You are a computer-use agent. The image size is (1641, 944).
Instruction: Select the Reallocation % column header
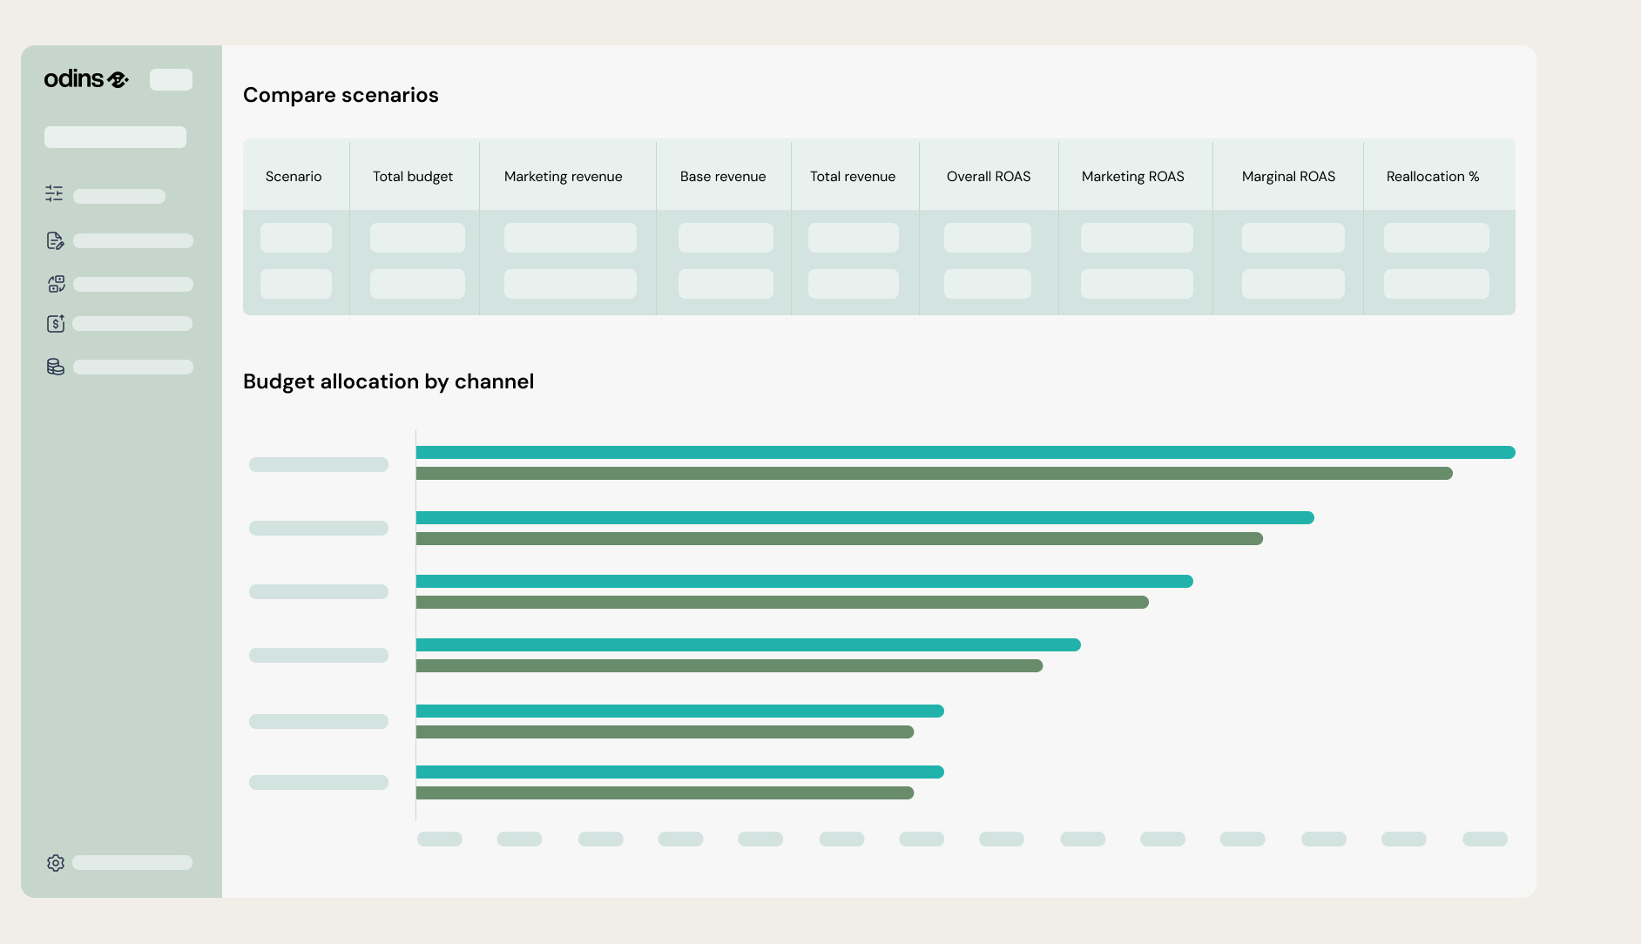[1433, 176]
